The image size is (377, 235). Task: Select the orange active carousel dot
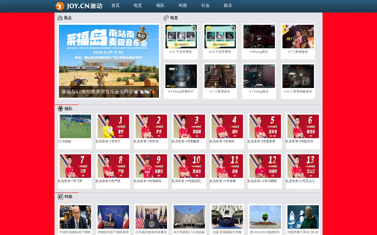153,92
